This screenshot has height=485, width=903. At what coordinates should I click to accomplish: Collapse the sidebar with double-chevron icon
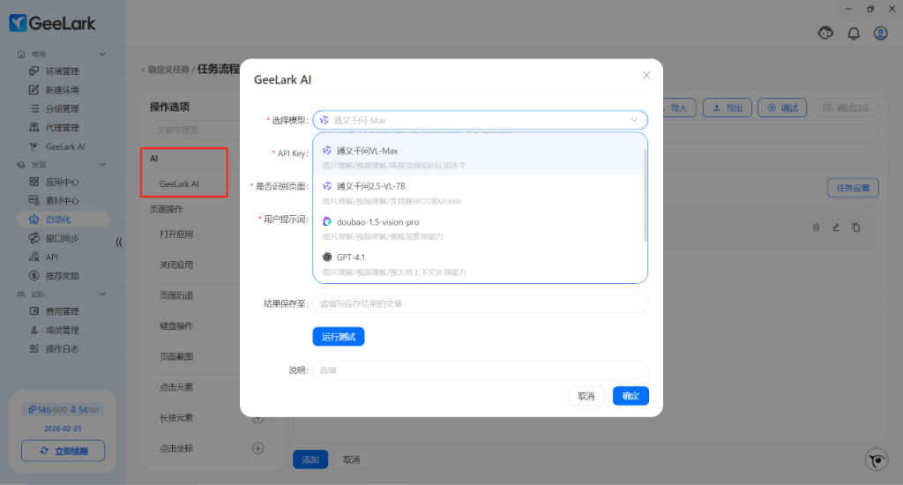tap(119, 242)
